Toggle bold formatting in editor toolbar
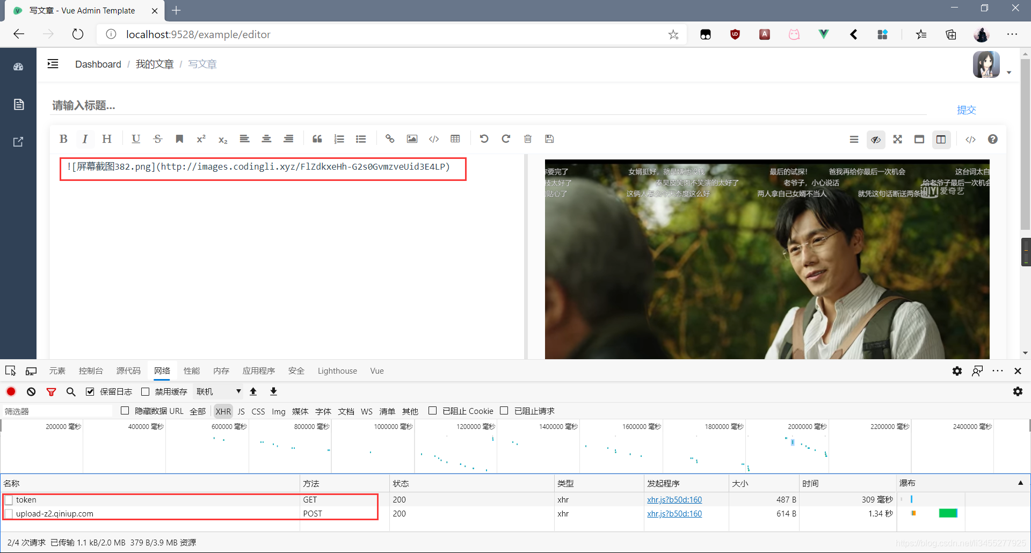This screenshot has width=1031, height=553. pyautogui.click(x=63, y=139)
